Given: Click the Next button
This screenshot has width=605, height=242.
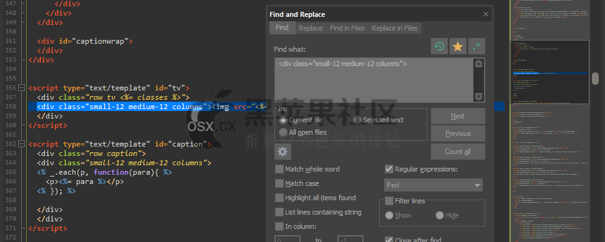Looking at the screenshot, I should coord(458,116).
